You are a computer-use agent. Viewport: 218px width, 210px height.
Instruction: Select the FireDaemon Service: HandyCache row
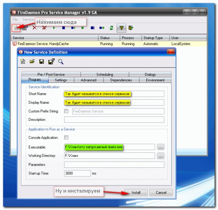coord(109,44)
